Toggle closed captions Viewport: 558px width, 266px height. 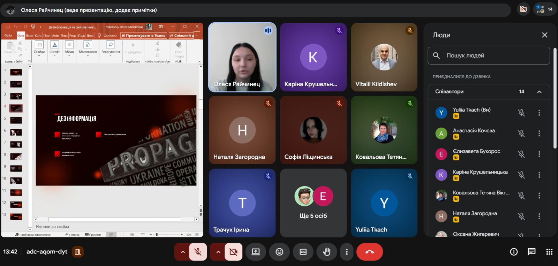pyautogui.click(x=303, y=252)
